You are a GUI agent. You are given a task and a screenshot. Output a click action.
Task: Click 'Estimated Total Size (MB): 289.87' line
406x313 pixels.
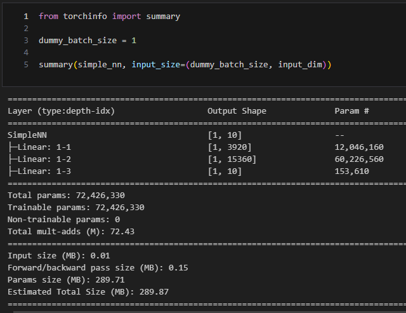pyautogui.click(x=88, y=292)
